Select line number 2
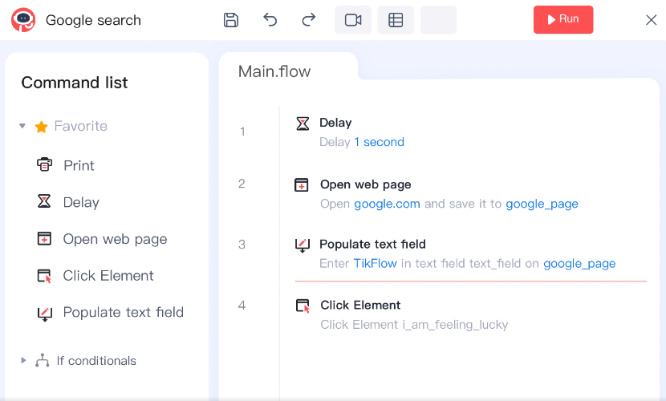This screenshot has height=401, width=666. (242, 184)
